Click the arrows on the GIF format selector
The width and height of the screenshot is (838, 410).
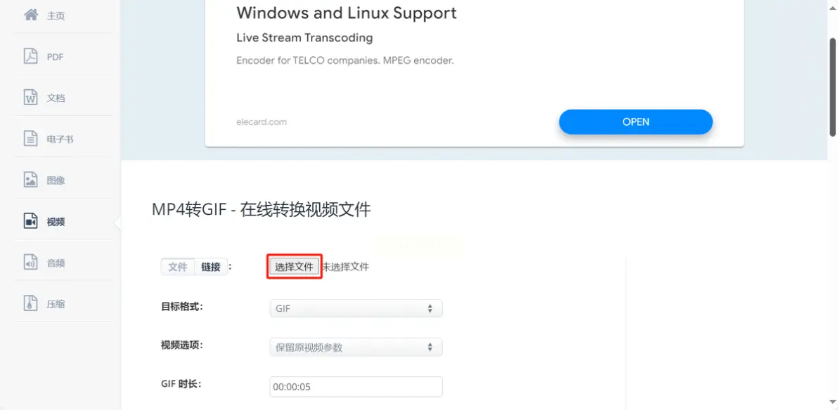click(x=430, y=309)
